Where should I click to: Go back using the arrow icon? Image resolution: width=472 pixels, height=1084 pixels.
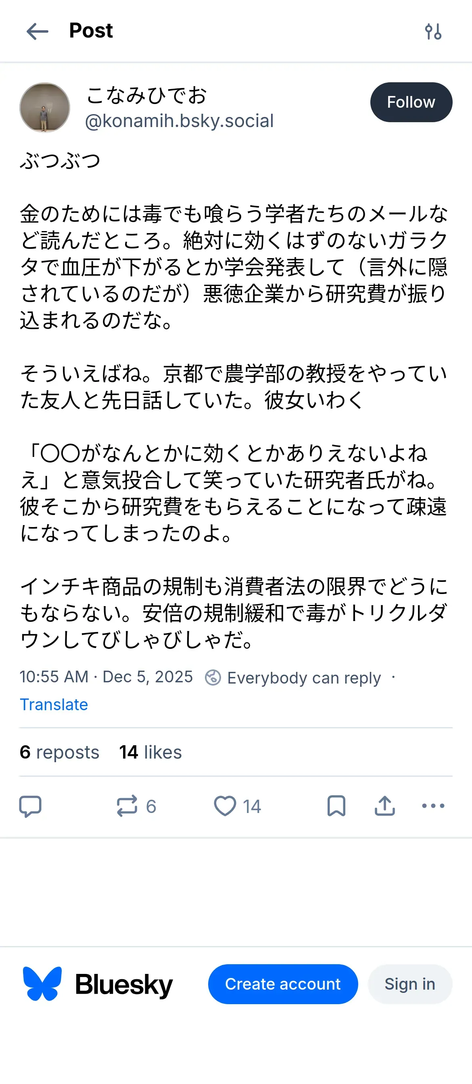37,31
